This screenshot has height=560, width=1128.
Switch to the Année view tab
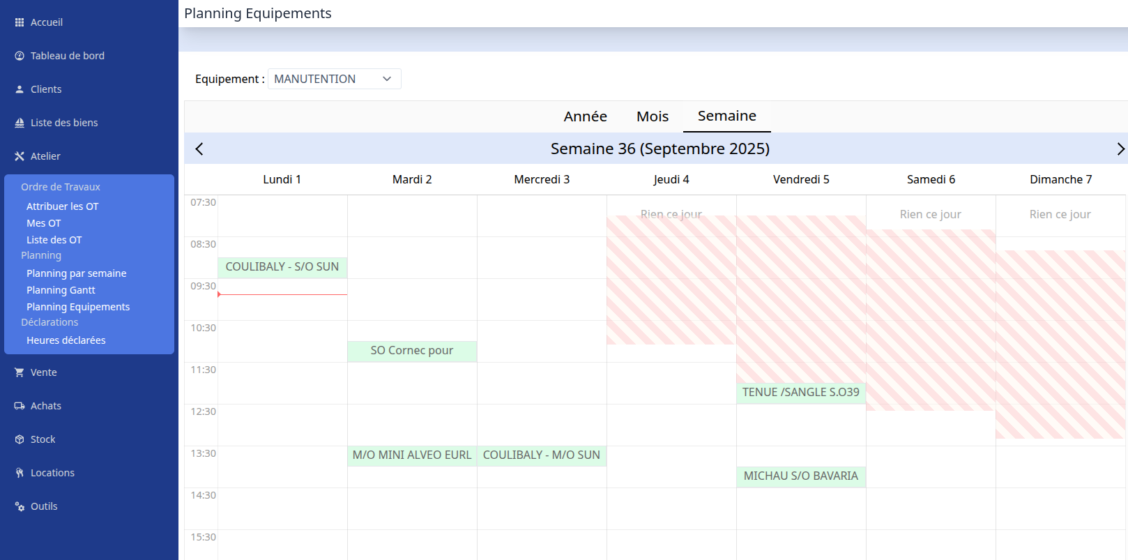(x=585, y=116)
